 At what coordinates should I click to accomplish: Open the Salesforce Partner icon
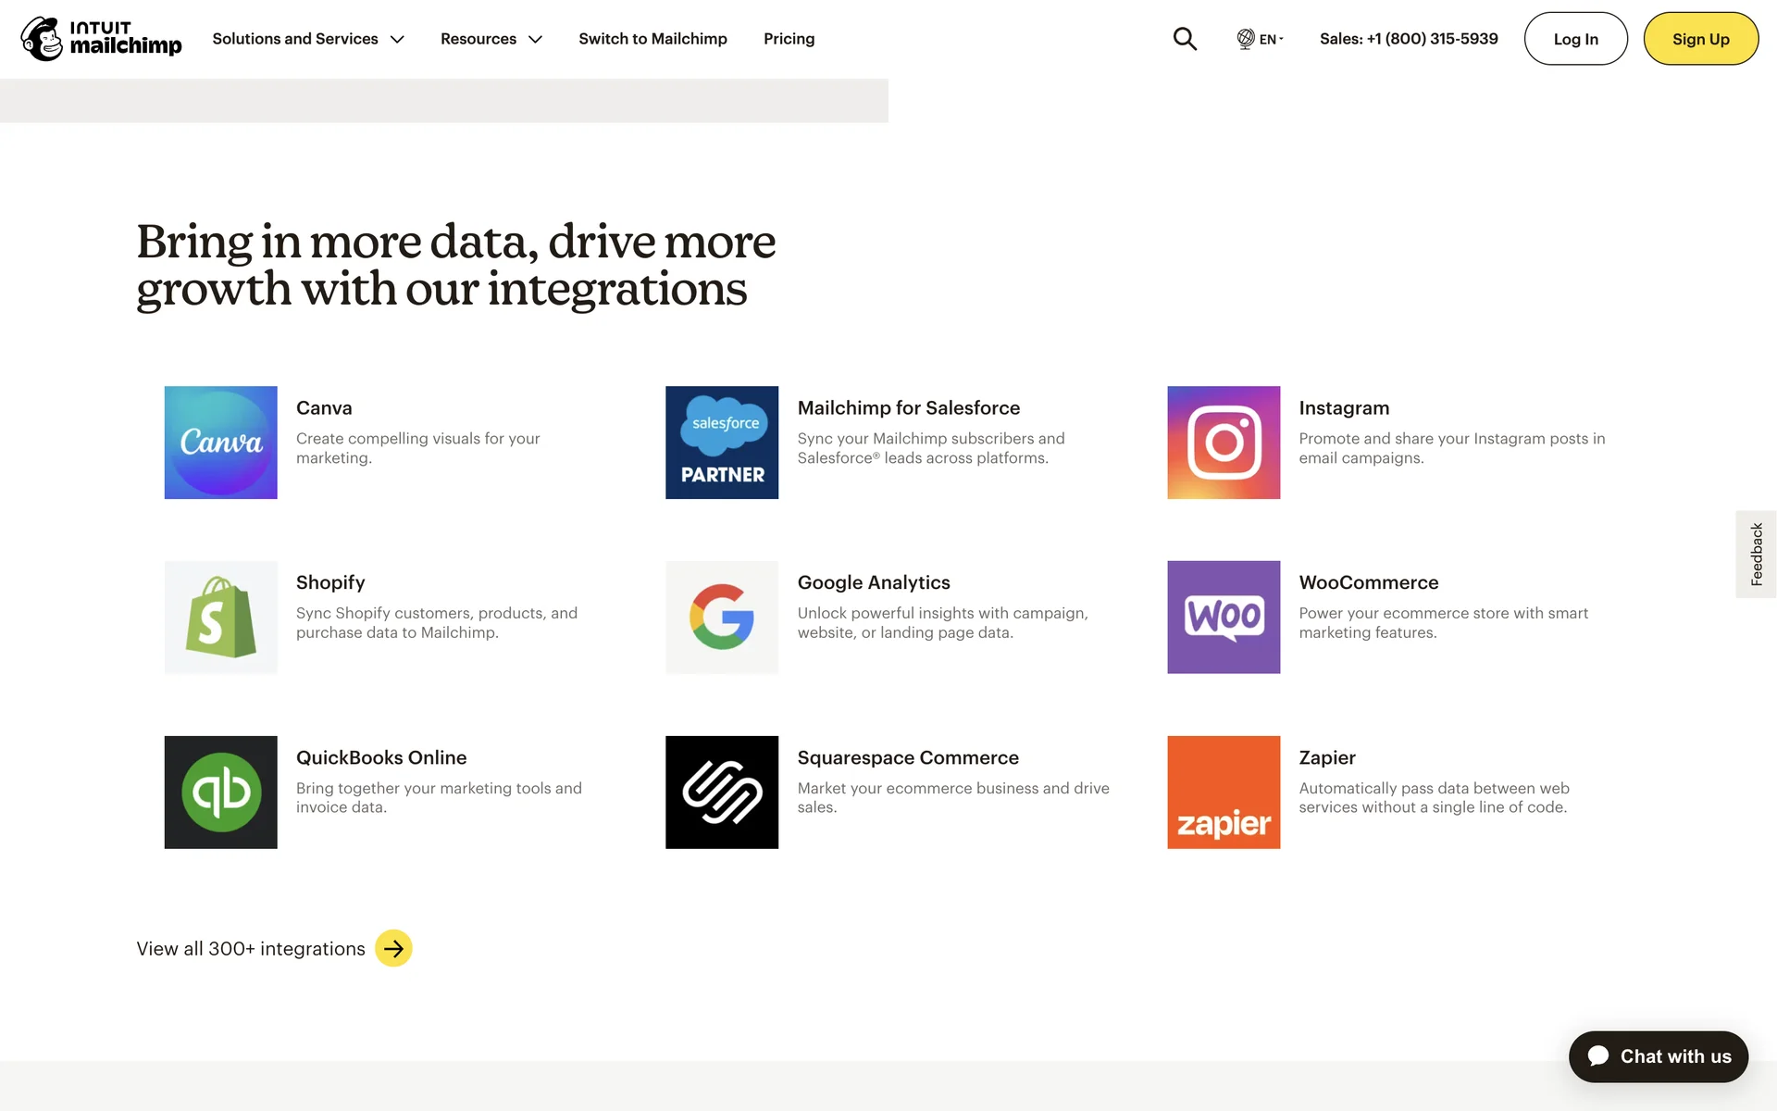722,443
